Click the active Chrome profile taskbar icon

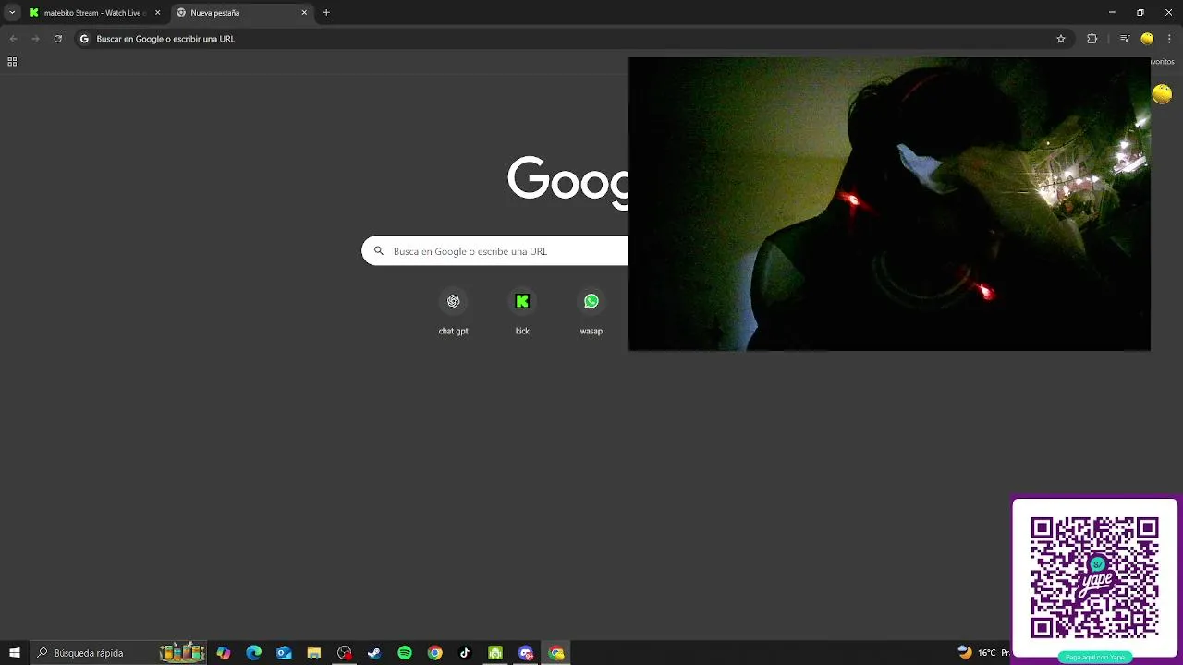[556, 653]
